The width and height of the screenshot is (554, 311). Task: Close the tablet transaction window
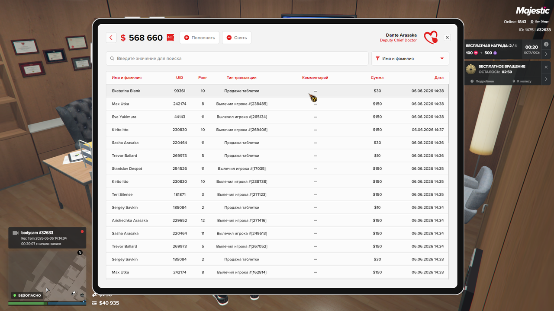[x=447, y=38]
